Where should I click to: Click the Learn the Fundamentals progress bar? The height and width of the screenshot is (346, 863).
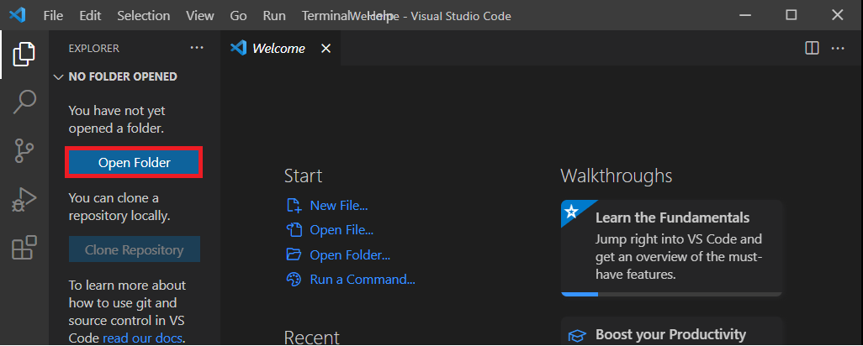tap(671, 295)
